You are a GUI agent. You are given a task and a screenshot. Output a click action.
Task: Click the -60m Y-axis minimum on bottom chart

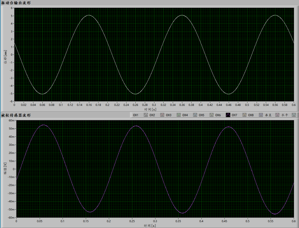pyautogui.click(x=11, y=218)
